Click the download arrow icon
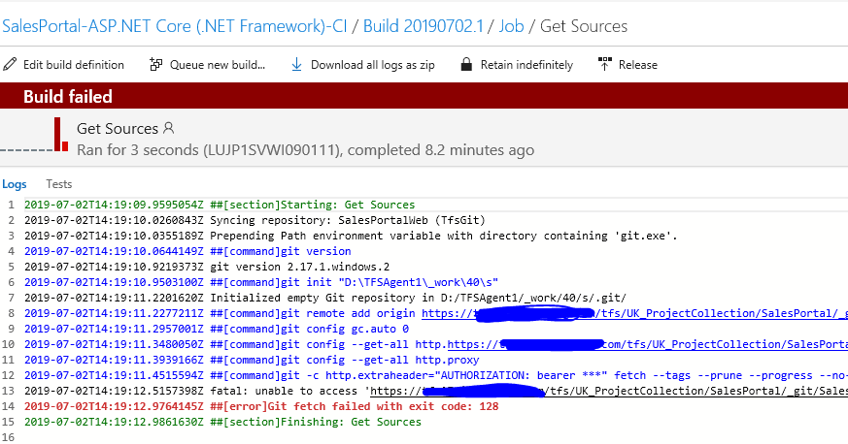 [x=296, y=65]
